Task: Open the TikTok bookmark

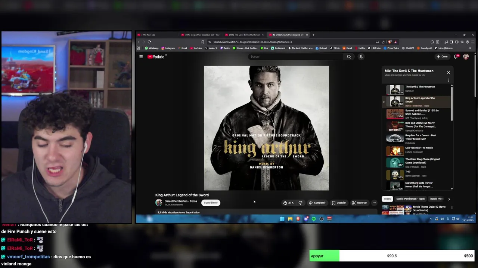Action: coord(335,48)
